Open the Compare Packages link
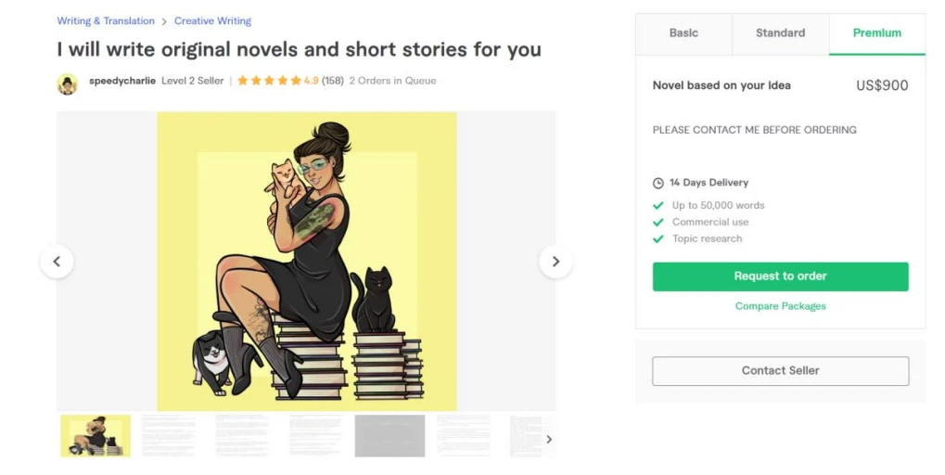The width and height of the screenshot is (945, 475). [x=781, y=306]
